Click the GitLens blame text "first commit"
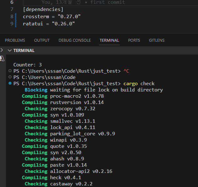The height and width of the screenshot is (187, 198). coord(107,2)
